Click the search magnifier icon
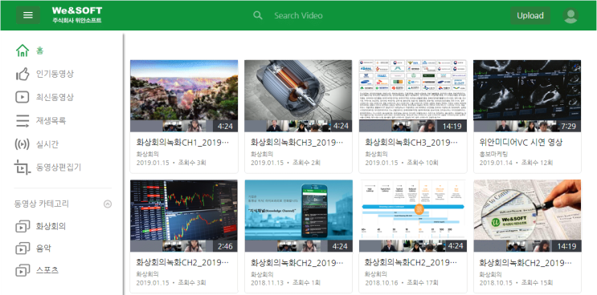Image resolution: width=597 pixels, height=295 pixels. tap(258, 15)
